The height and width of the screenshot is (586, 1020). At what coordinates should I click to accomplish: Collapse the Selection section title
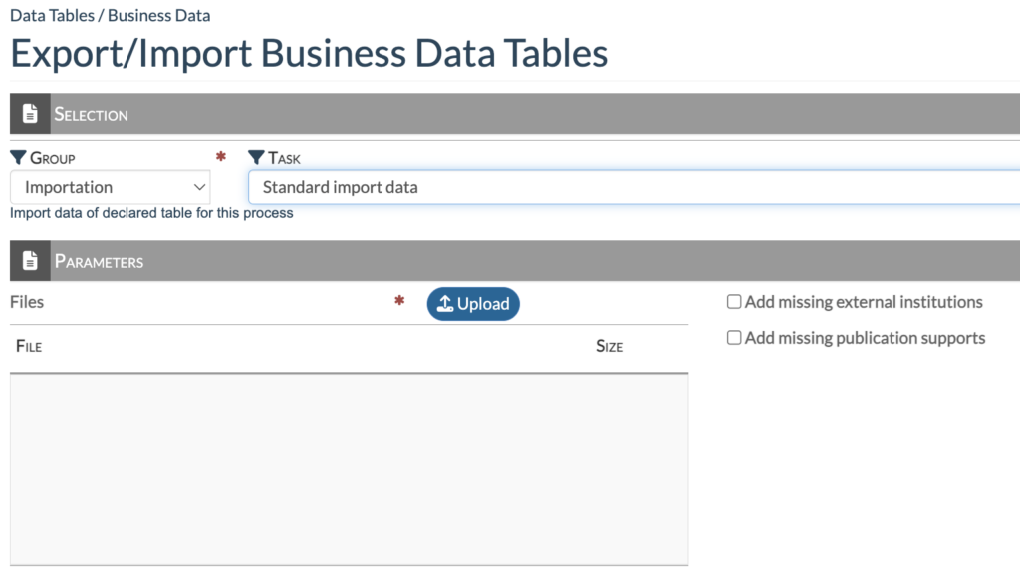coord(91,115)
